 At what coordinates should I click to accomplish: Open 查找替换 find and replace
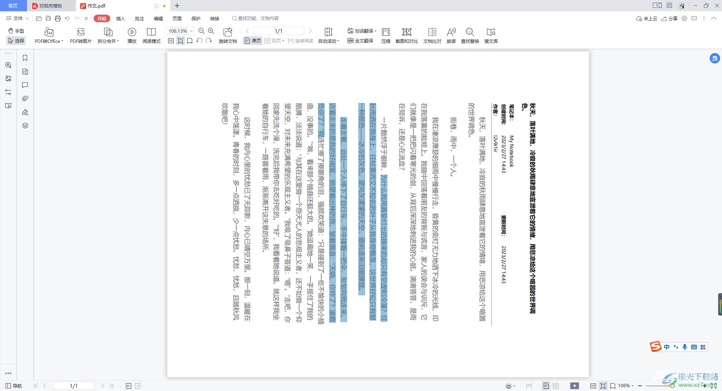point(470,32)
